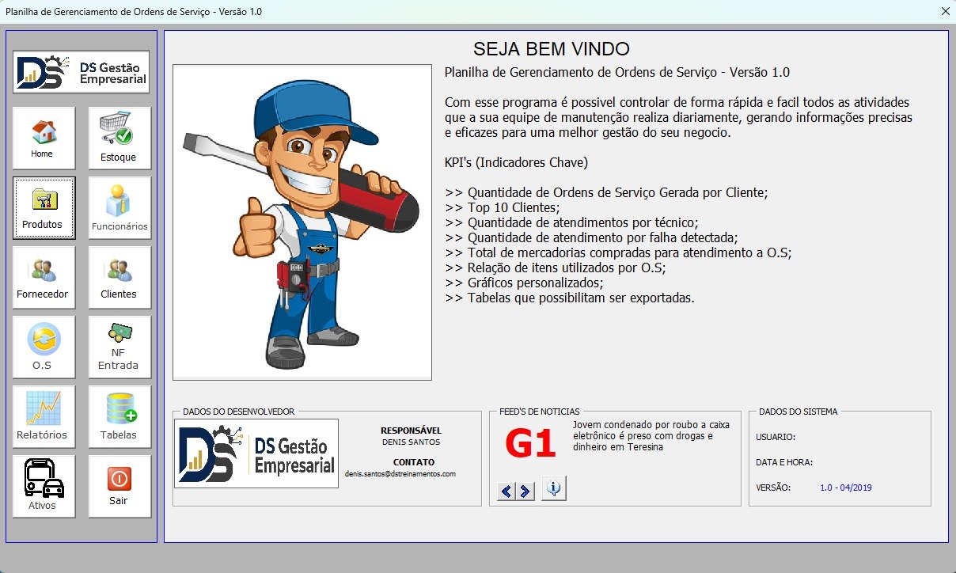The height and width of the screenshot is (573, 956).
Task: Open the Funcionários section
Action: [119, 207]
